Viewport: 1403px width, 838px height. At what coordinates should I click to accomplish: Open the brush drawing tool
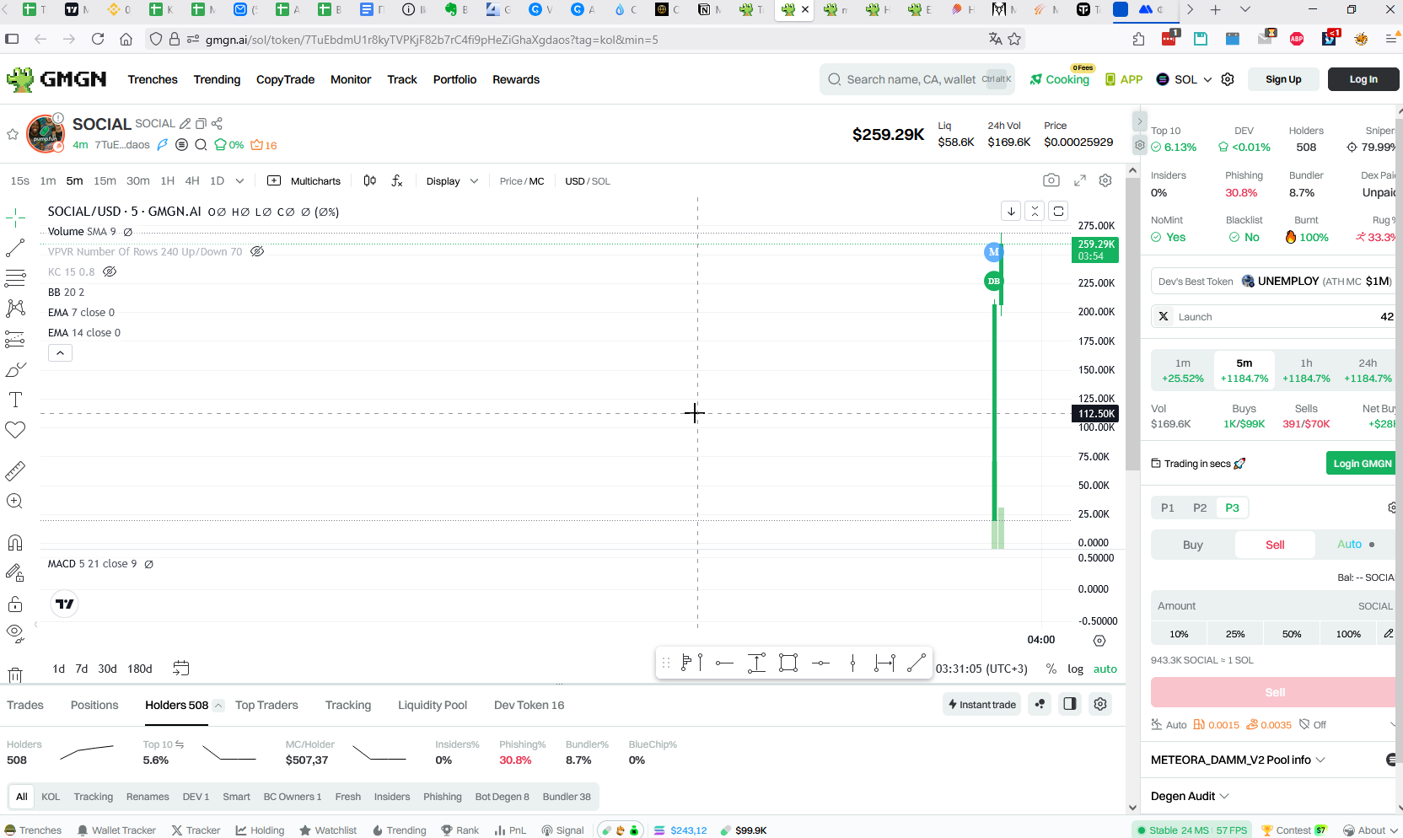pos(15,369)
